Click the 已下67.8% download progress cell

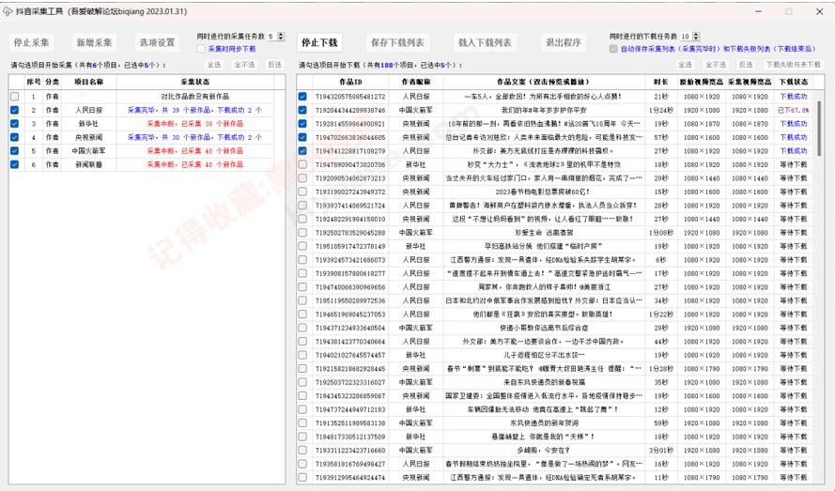click(793, 110)
